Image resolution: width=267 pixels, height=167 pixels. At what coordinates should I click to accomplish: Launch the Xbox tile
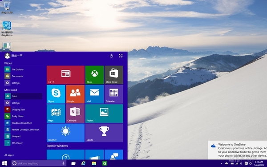click(94, 75)
